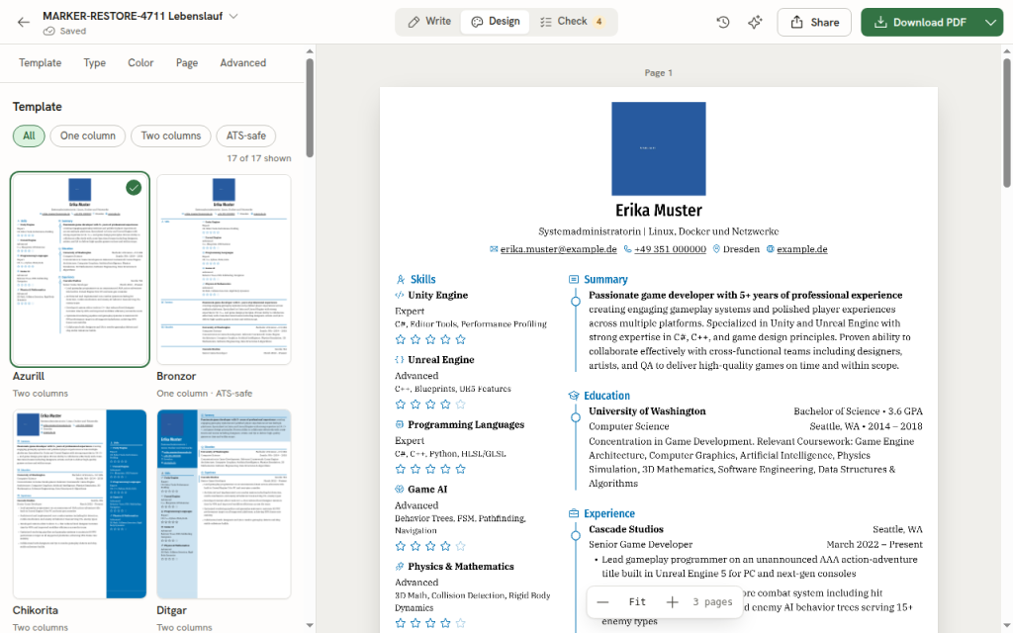Image resolution: width=1013 pixels, height=633 pixels.
Task: Select the Bronzor template thumbnail
Action: (x=224, y=269)
